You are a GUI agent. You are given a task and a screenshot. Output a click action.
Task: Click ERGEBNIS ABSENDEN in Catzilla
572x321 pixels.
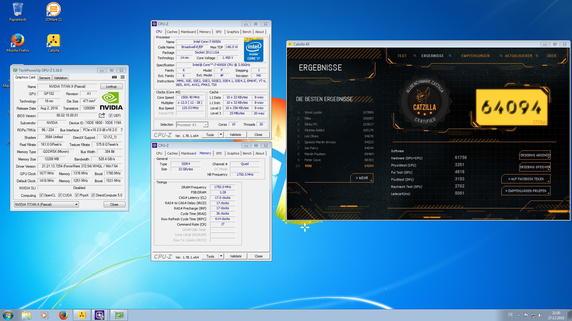535,155
